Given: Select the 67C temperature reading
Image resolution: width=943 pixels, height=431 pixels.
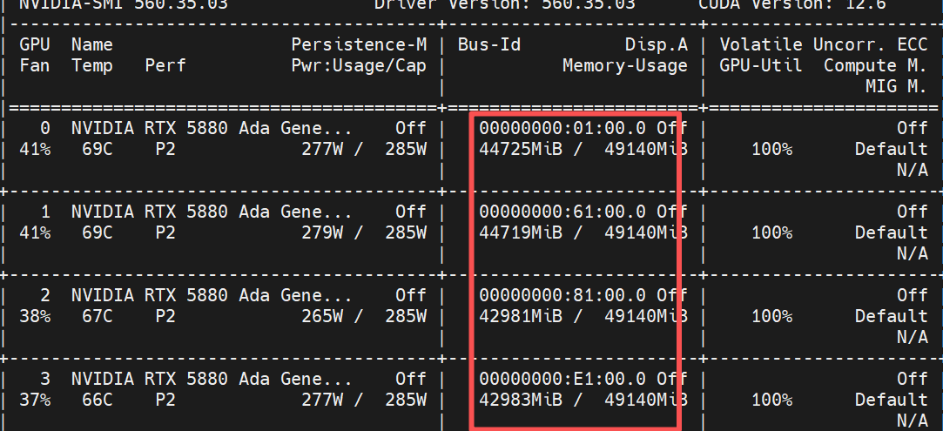Looking at the screenshot, I should [98, 315].
